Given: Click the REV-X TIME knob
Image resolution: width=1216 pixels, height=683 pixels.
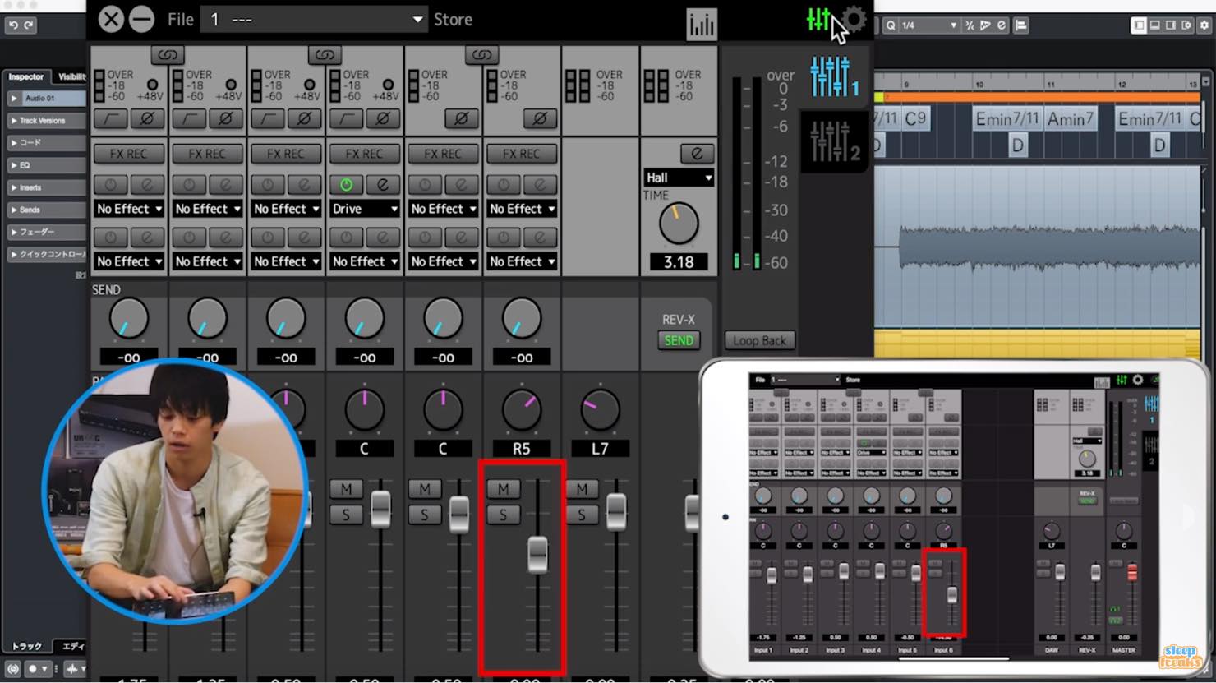Looking at the screenshot, I should pos(679,224).
